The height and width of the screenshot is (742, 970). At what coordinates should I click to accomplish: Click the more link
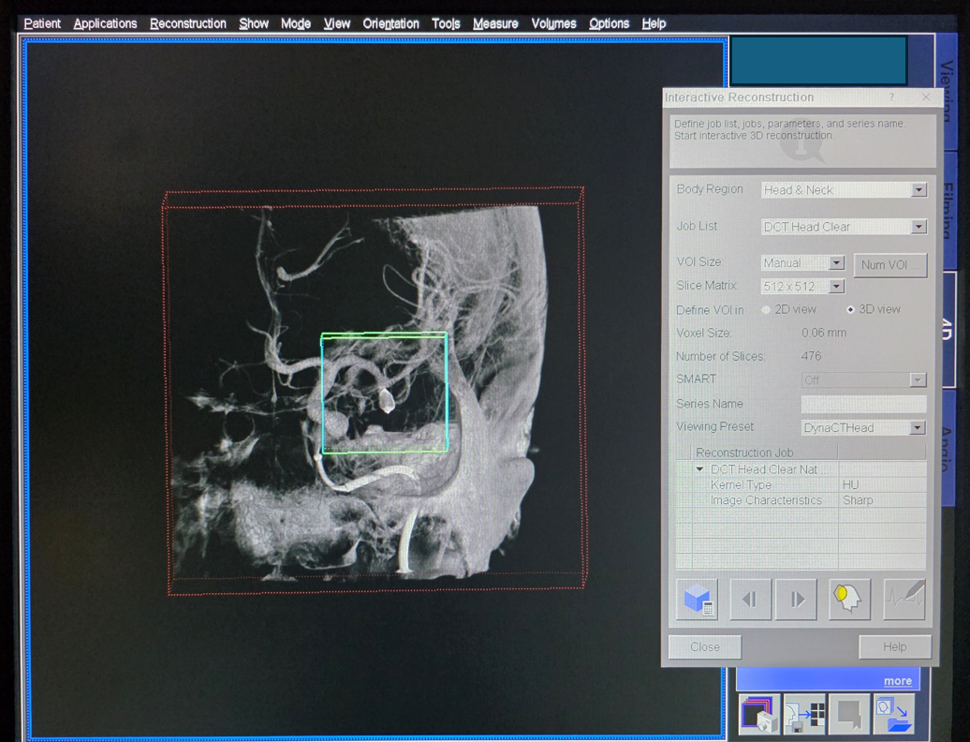pos(897,681)
